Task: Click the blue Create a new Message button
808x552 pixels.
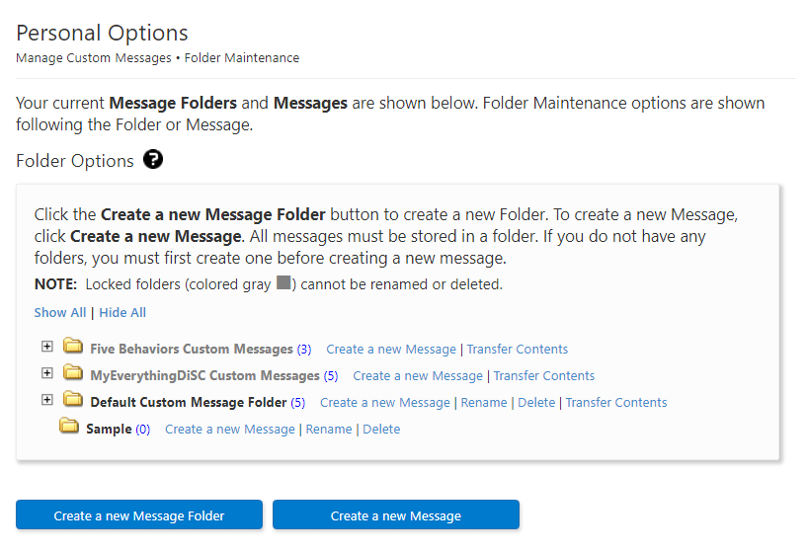Action: [396, 514]
